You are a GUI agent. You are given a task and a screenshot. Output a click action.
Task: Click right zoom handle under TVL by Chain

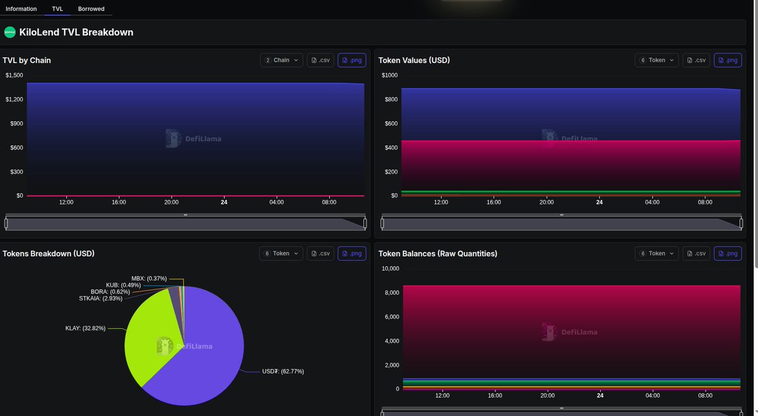tap(365, 223)
